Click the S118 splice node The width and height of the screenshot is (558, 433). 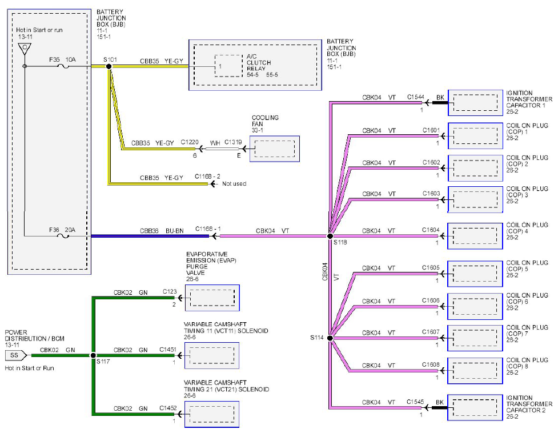coord(330,236)
